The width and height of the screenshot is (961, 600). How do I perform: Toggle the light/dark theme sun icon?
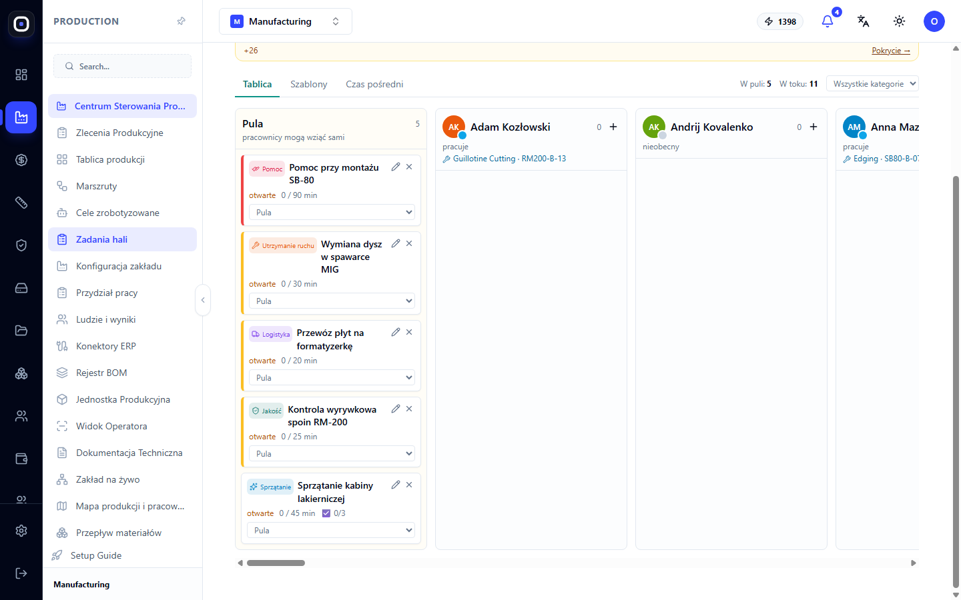pyautogui.click(x=900, y=21)
